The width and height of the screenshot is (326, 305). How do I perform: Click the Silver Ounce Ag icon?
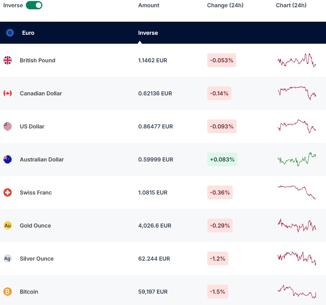(x=8, y=259)
